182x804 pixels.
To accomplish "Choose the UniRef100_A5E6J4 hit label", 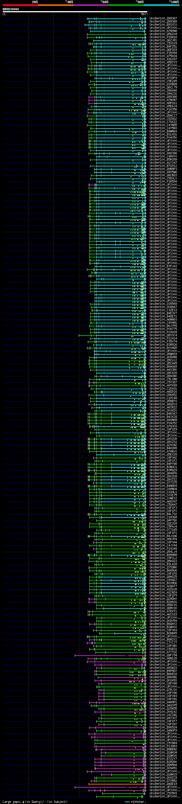I will (163, 106).
